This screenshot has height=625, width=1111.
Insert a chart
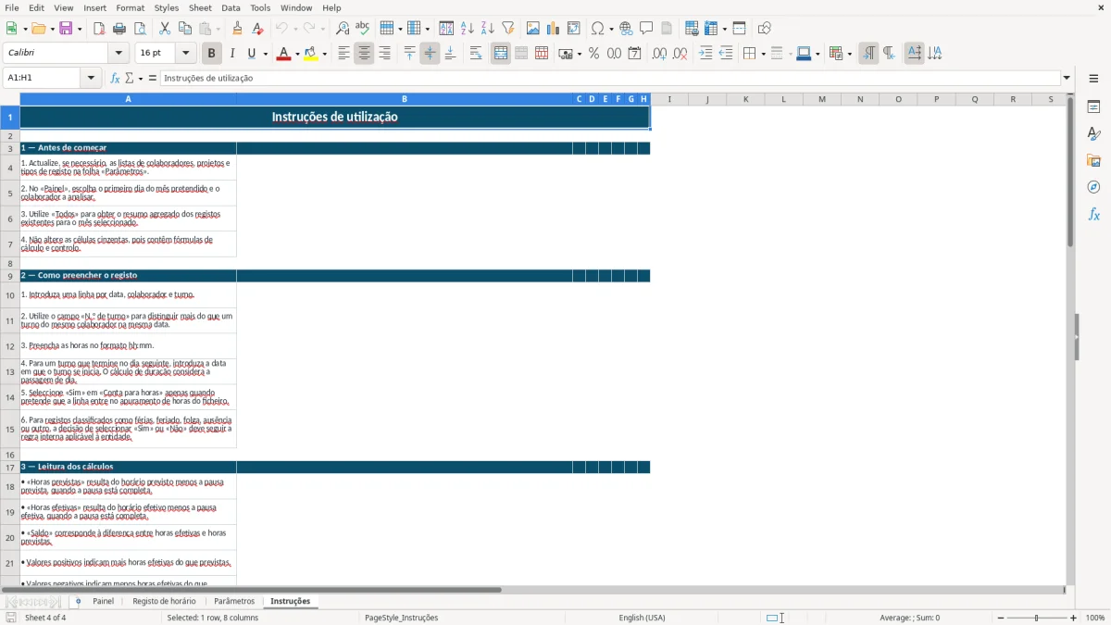pyautogui.click(x=554, y=29)
